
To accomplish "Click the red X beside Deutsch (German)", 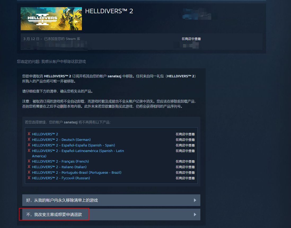I will click(29, 139).
